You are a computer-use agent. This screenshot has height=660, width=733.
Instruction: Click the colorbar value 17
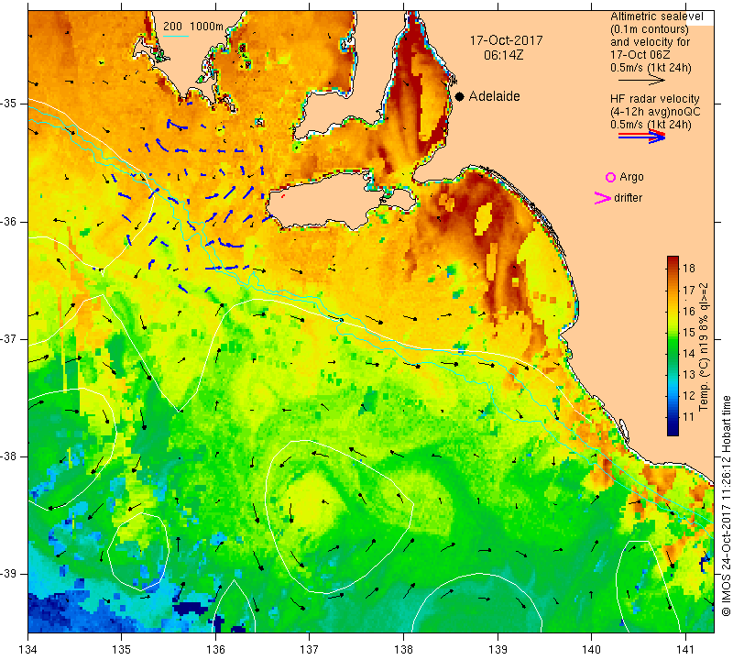tap(689, 290)
